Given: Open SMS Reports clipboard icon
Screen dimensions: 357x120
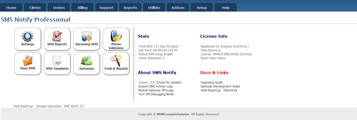Looking at the screenshot, I should [x=57, y=39].
